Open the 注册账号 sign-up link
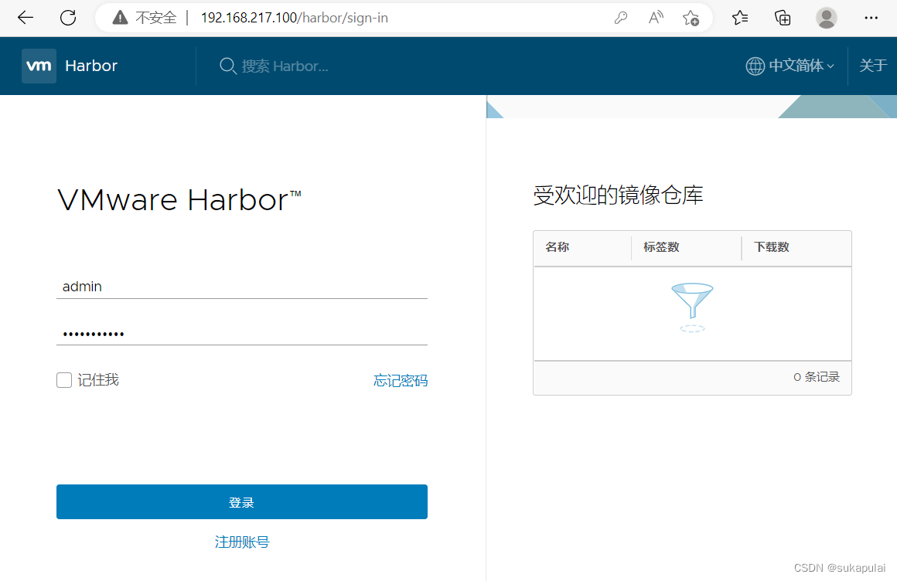 (242, 542)
